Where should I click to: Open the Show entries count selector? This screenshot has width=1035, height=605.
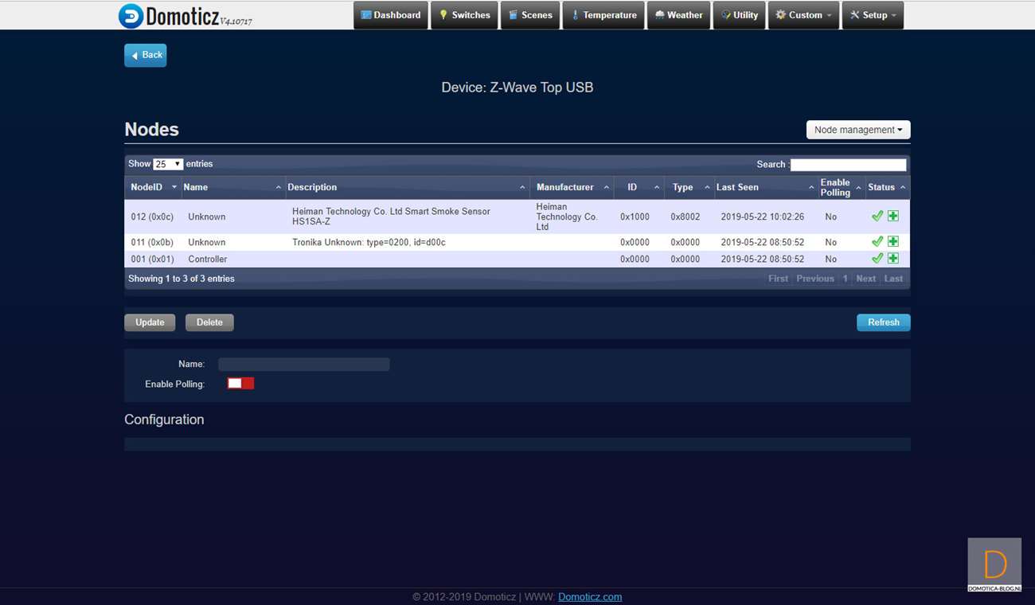pyautogui.click(x=168, y=164)
